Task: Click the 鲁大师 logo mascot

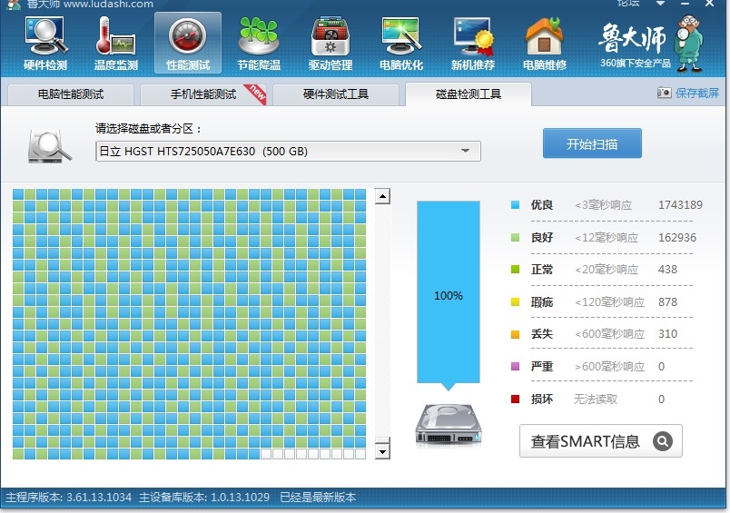Action: [x=688, y=43]
